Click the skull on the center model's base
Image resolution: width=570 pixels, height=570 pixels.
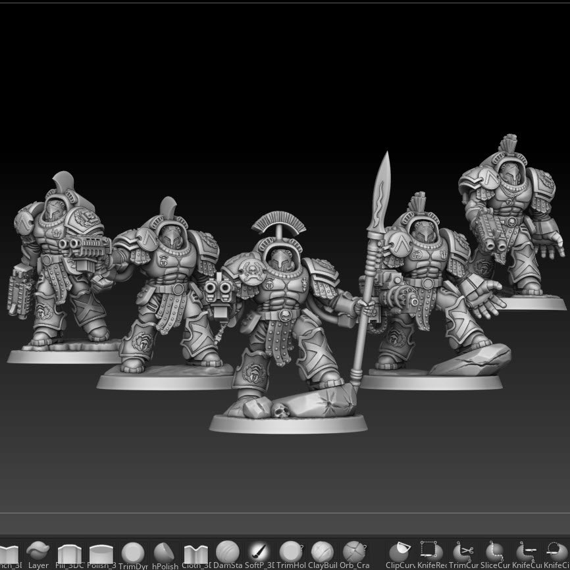(280, 411)
